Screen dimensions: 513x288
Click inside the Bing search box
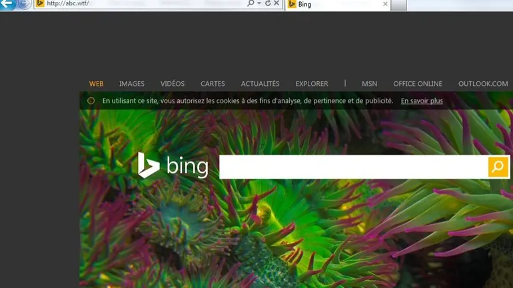point(353,167)
